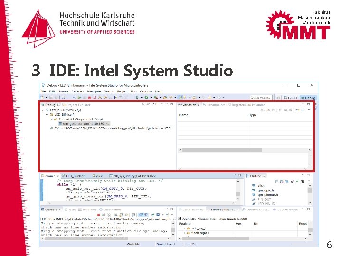342x256 pixels.
Task: Click the Step Over icon in the main toolbar
Action: [105, 98]
